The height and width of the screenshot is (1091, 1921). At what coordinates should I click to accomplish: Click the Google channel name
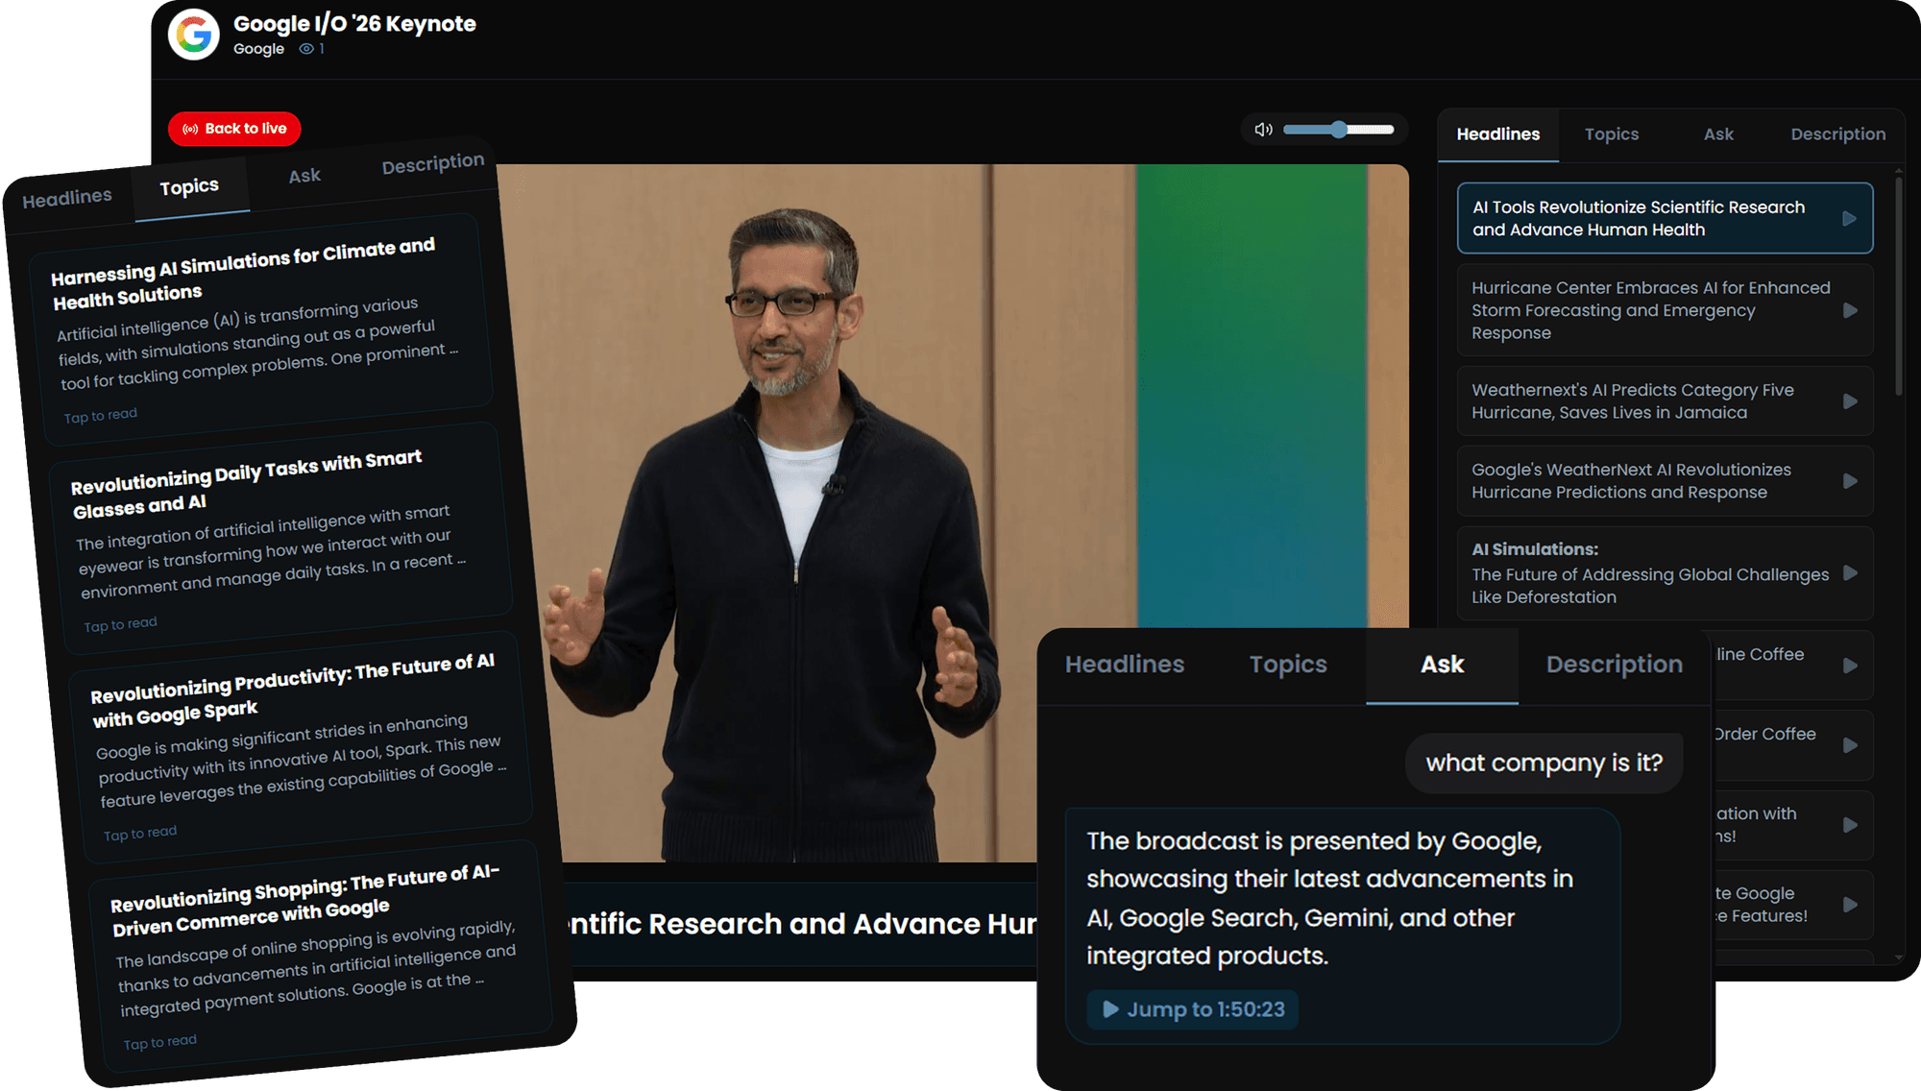click(x=258, y=49)
